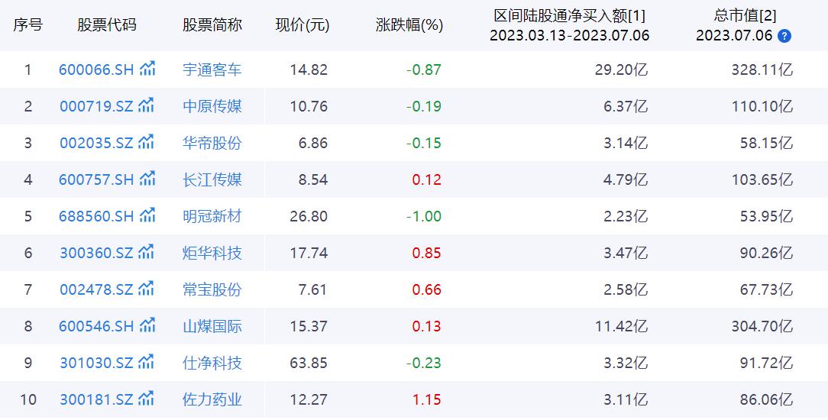Screen dimensions: 828x420
Task: Open chart icon beside 600546.SH
Action: click(x=147, y=325)
